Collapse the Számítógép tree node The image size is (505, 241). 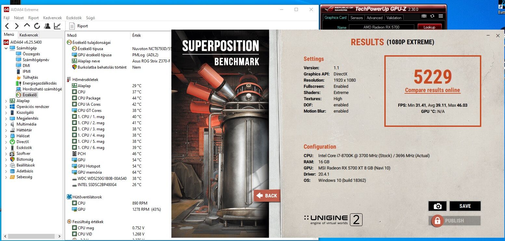[6, 48]
